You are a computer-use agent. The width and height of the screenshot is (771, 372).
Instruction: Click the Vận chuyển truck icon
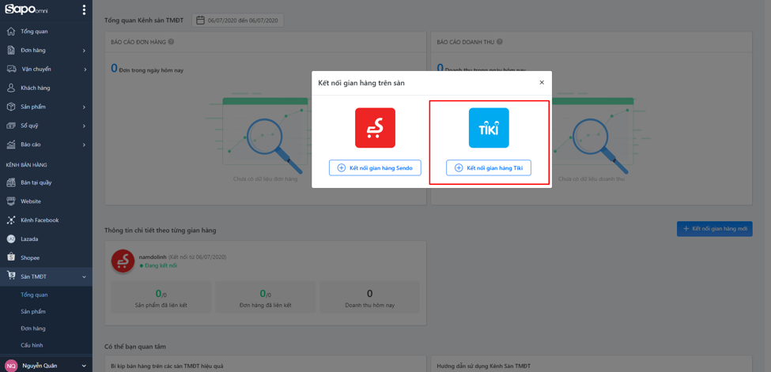click(11, 70)
